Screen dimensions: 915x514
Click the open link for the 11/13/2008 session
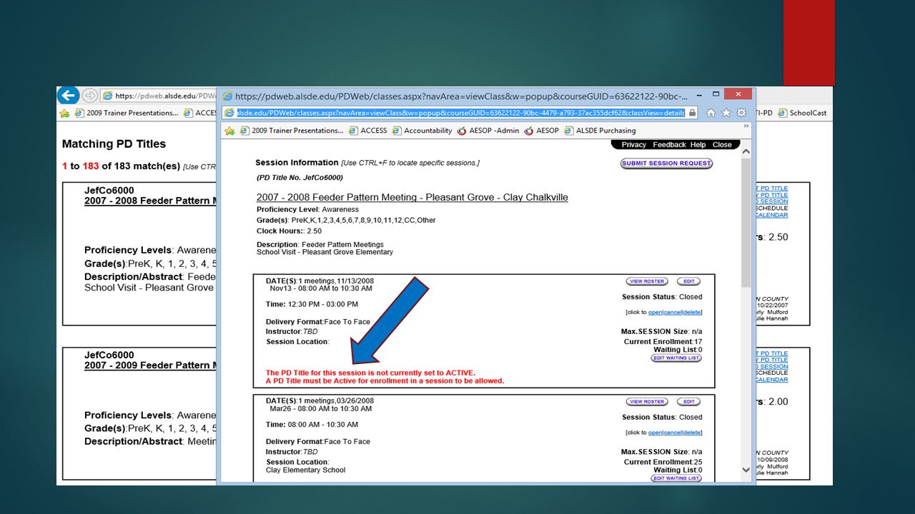655,312
